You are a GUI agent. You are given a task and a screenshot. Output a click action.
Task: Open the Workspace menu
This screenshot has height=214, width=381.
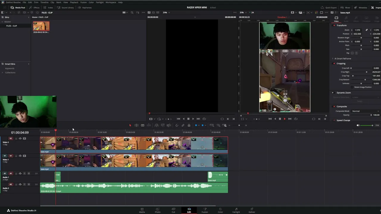pos(111,2)
